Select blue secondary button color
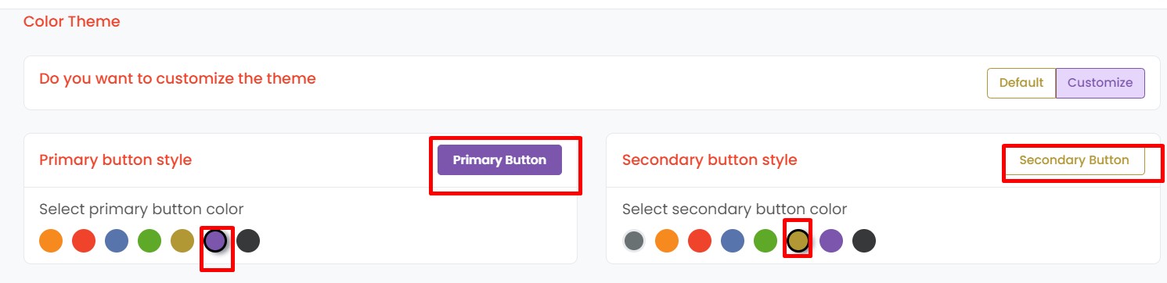This screenshot has height=283, width=1167. (733, 241)
